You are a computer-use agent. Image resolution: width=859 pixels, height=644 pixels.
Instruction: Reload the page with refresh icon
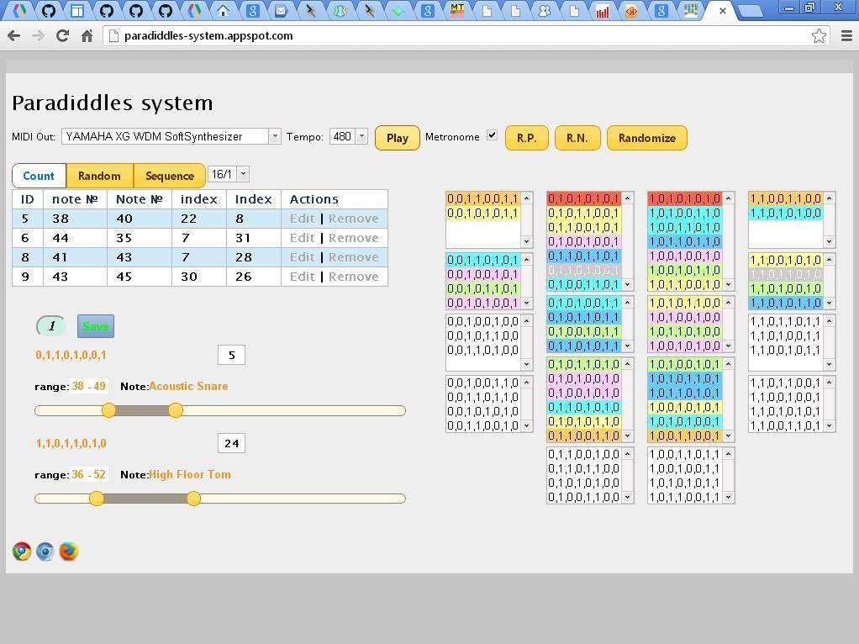click(x=62, y=35)
